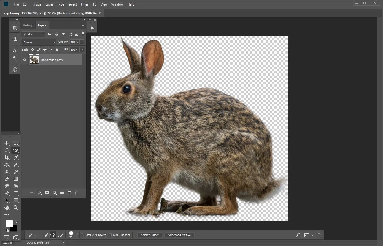Create a new layer in Layers panel
The width and height of the screenshot is (383, 246).
pyautogui.click(x=69, y=193)
